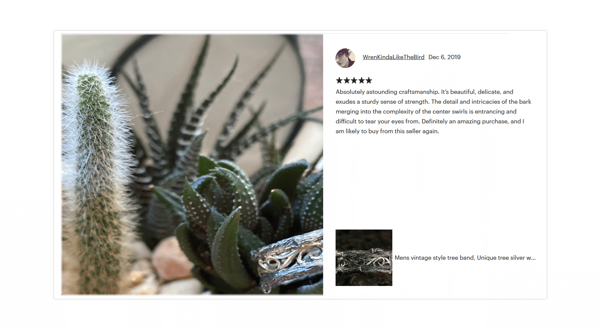This screenshot has width=601, height=329.
Task: Click the ellipsis ending the product title
Action: pos(533,258)
